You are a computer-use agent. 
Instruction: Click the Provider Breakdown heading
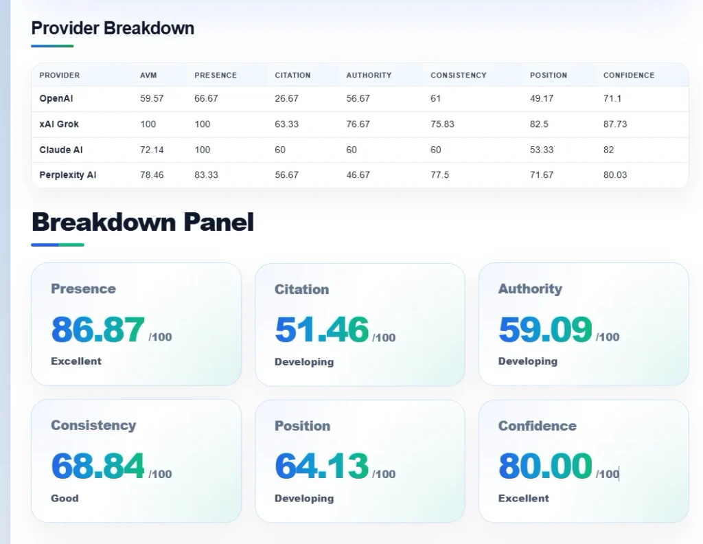point(113,28)
